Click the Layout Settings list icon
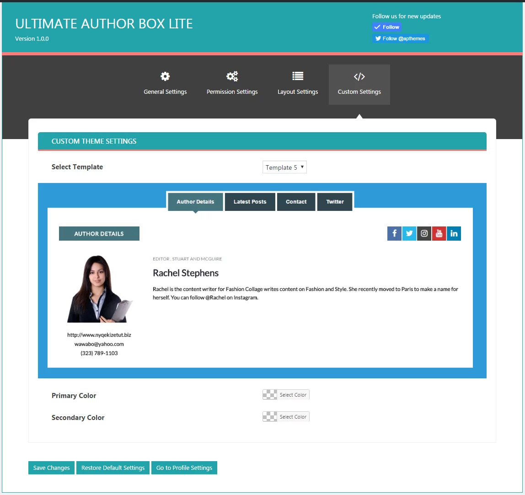 click(x=297, y=76)
